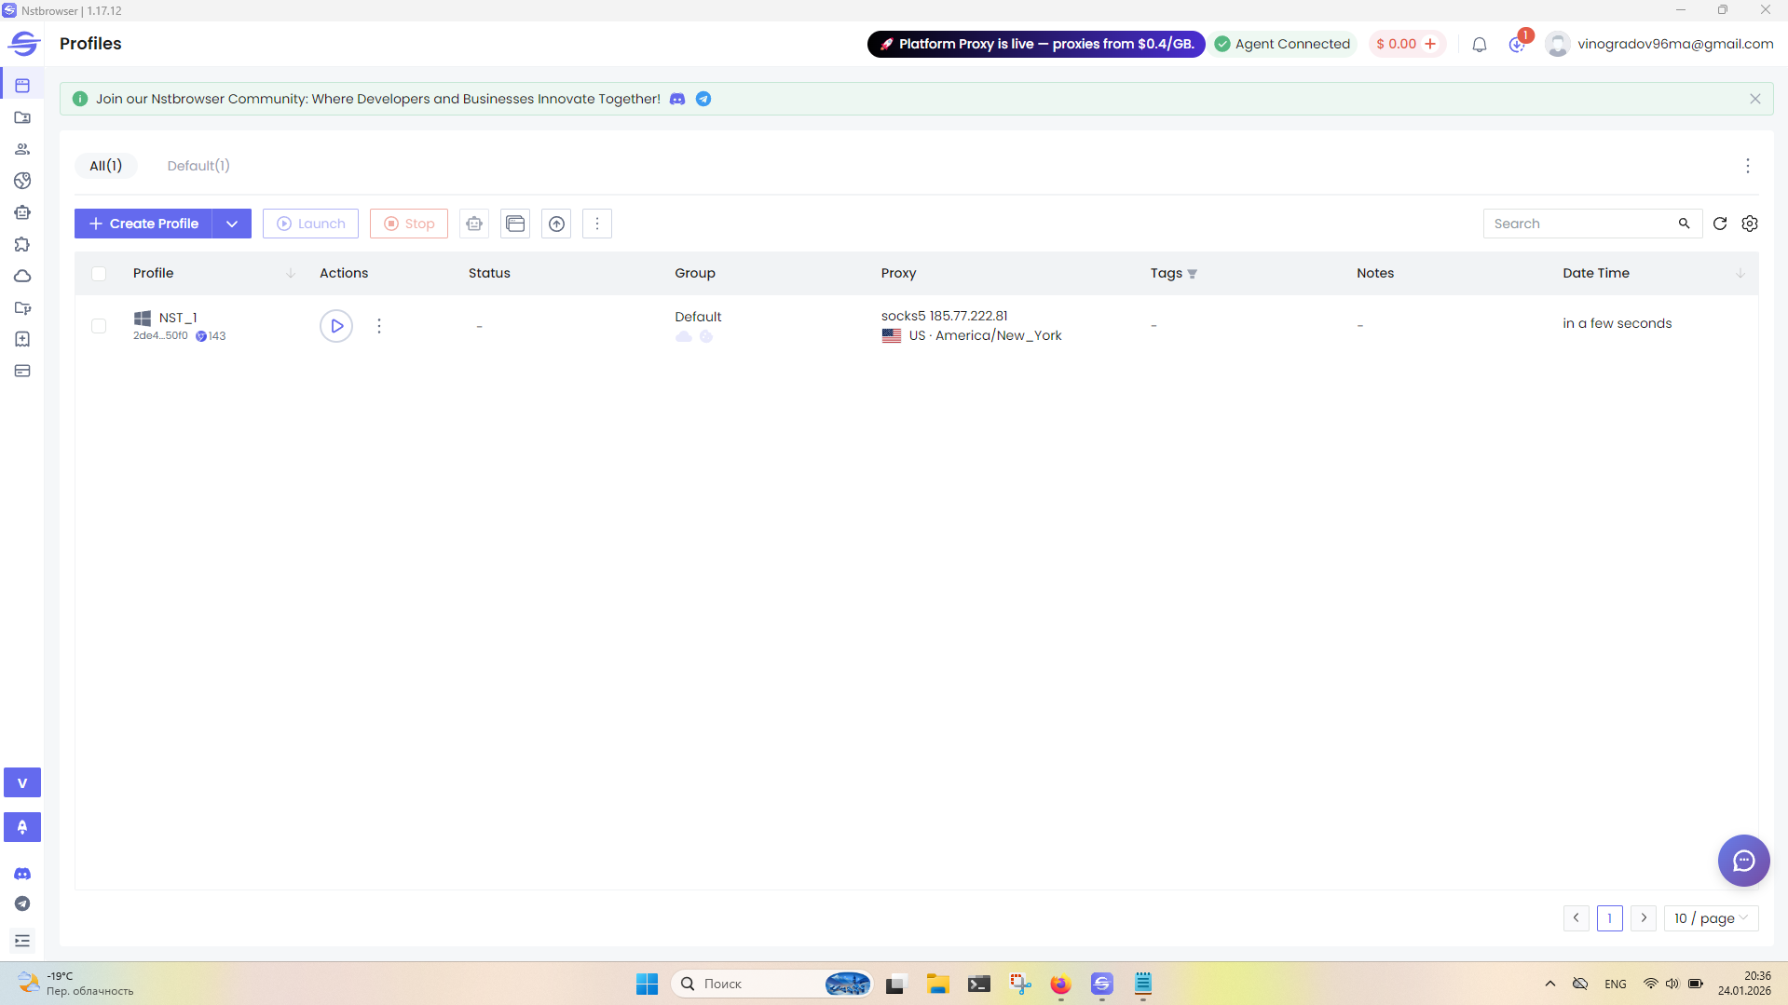The image size is (1788, 1005).
Task: Click the robot automation toolbar button
Action: (474, 224)
